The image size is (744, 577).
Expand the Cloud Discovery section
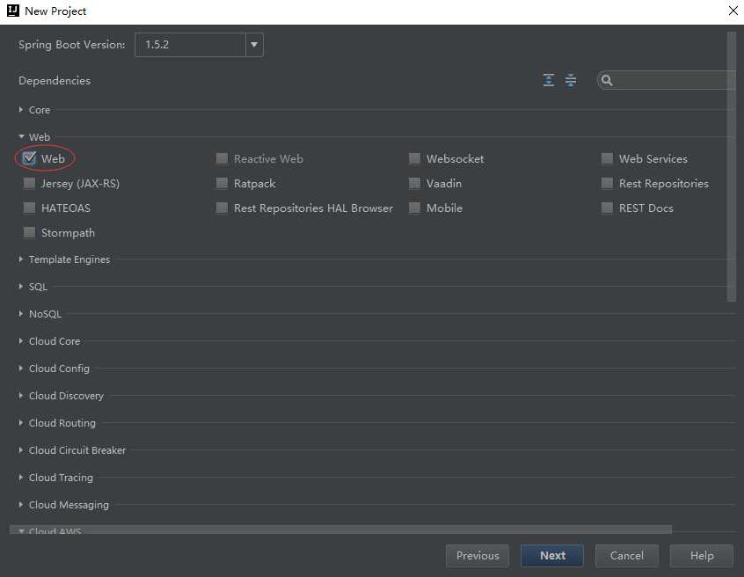[x=21, y=395]
